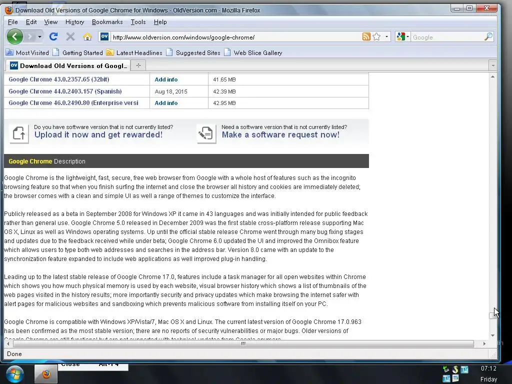The image size is (512, 384).
Task: Open the Windows Start orb
Action: tap(14, 374)
